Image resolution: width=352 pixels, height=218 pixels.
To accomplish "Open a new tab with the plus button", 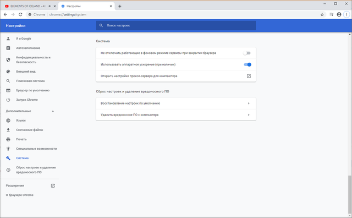I will (120, 6).
